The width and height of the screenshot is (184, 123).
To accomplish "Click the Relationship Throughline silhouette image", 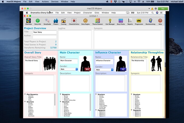I will point(156,64).
